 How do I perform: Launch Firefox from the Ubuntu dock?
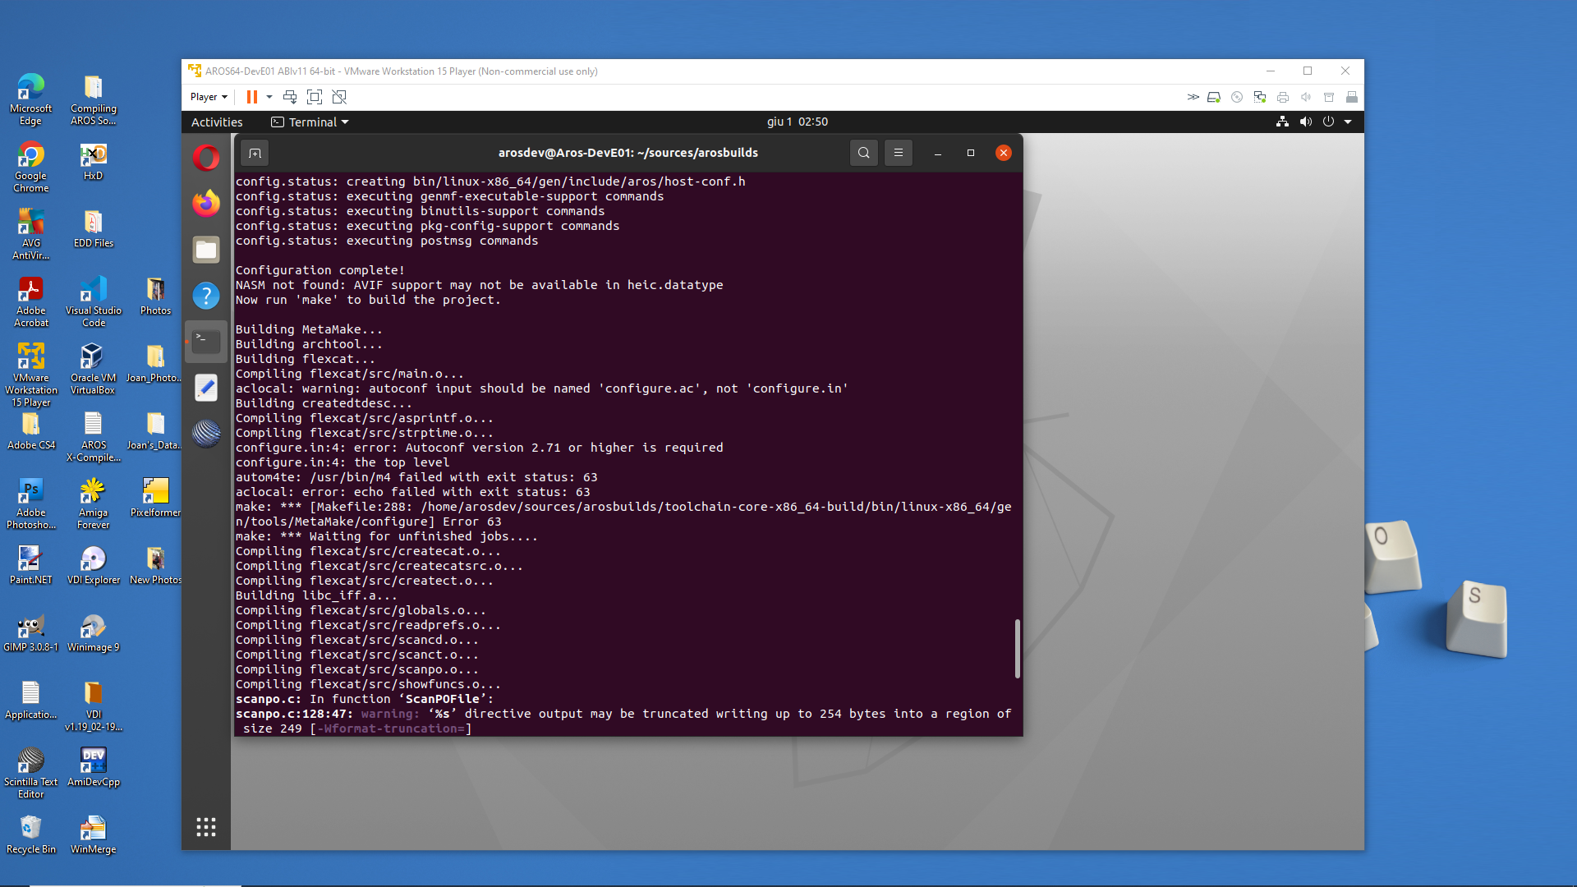coord(206,204)
